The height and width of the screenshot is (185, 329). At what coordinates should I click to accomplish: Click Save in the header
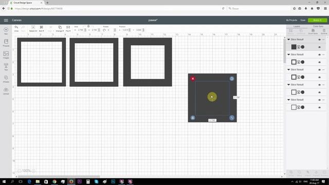(x=303, y=20)
